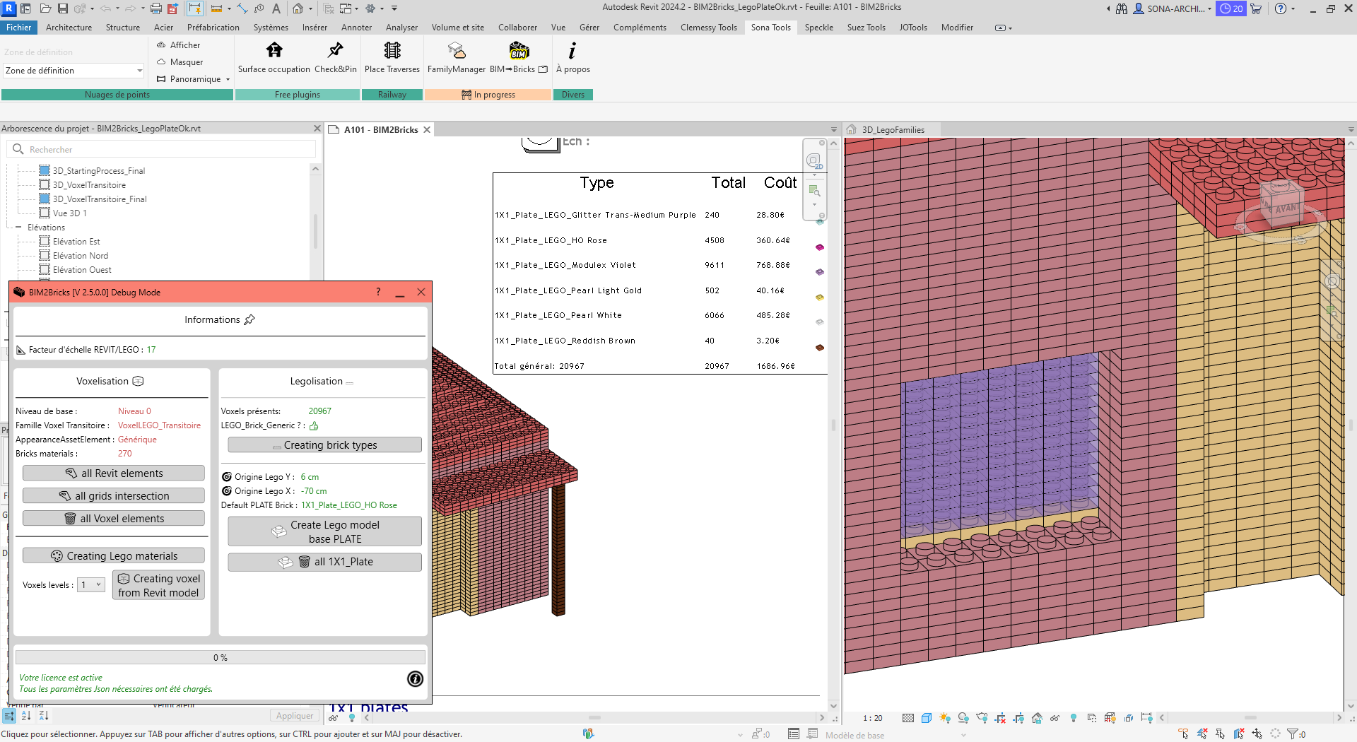Click the Masquer point cloud option
Viewport: 1357px width, 742px height.
click(180, 62)
